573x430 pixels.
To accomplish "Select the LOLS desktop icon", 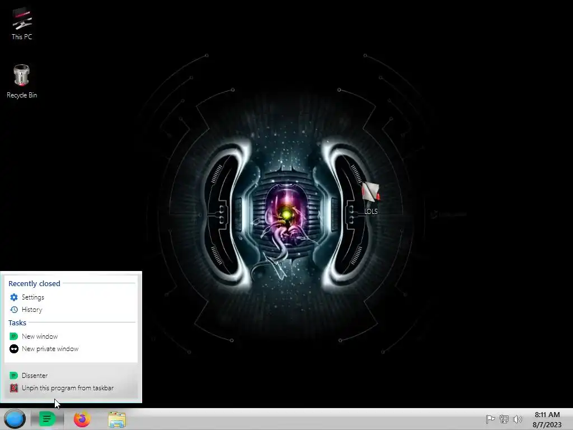I will coord(371,198).
